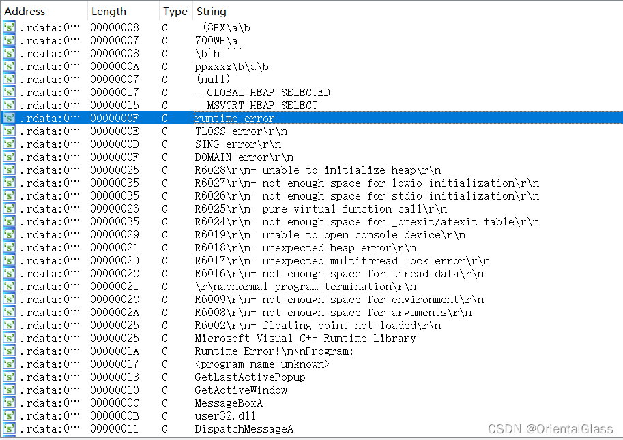Select "Microsoft Visual C++ Runtime Library" string
This screenshot has width=623, height=440.
pos(305,339)
